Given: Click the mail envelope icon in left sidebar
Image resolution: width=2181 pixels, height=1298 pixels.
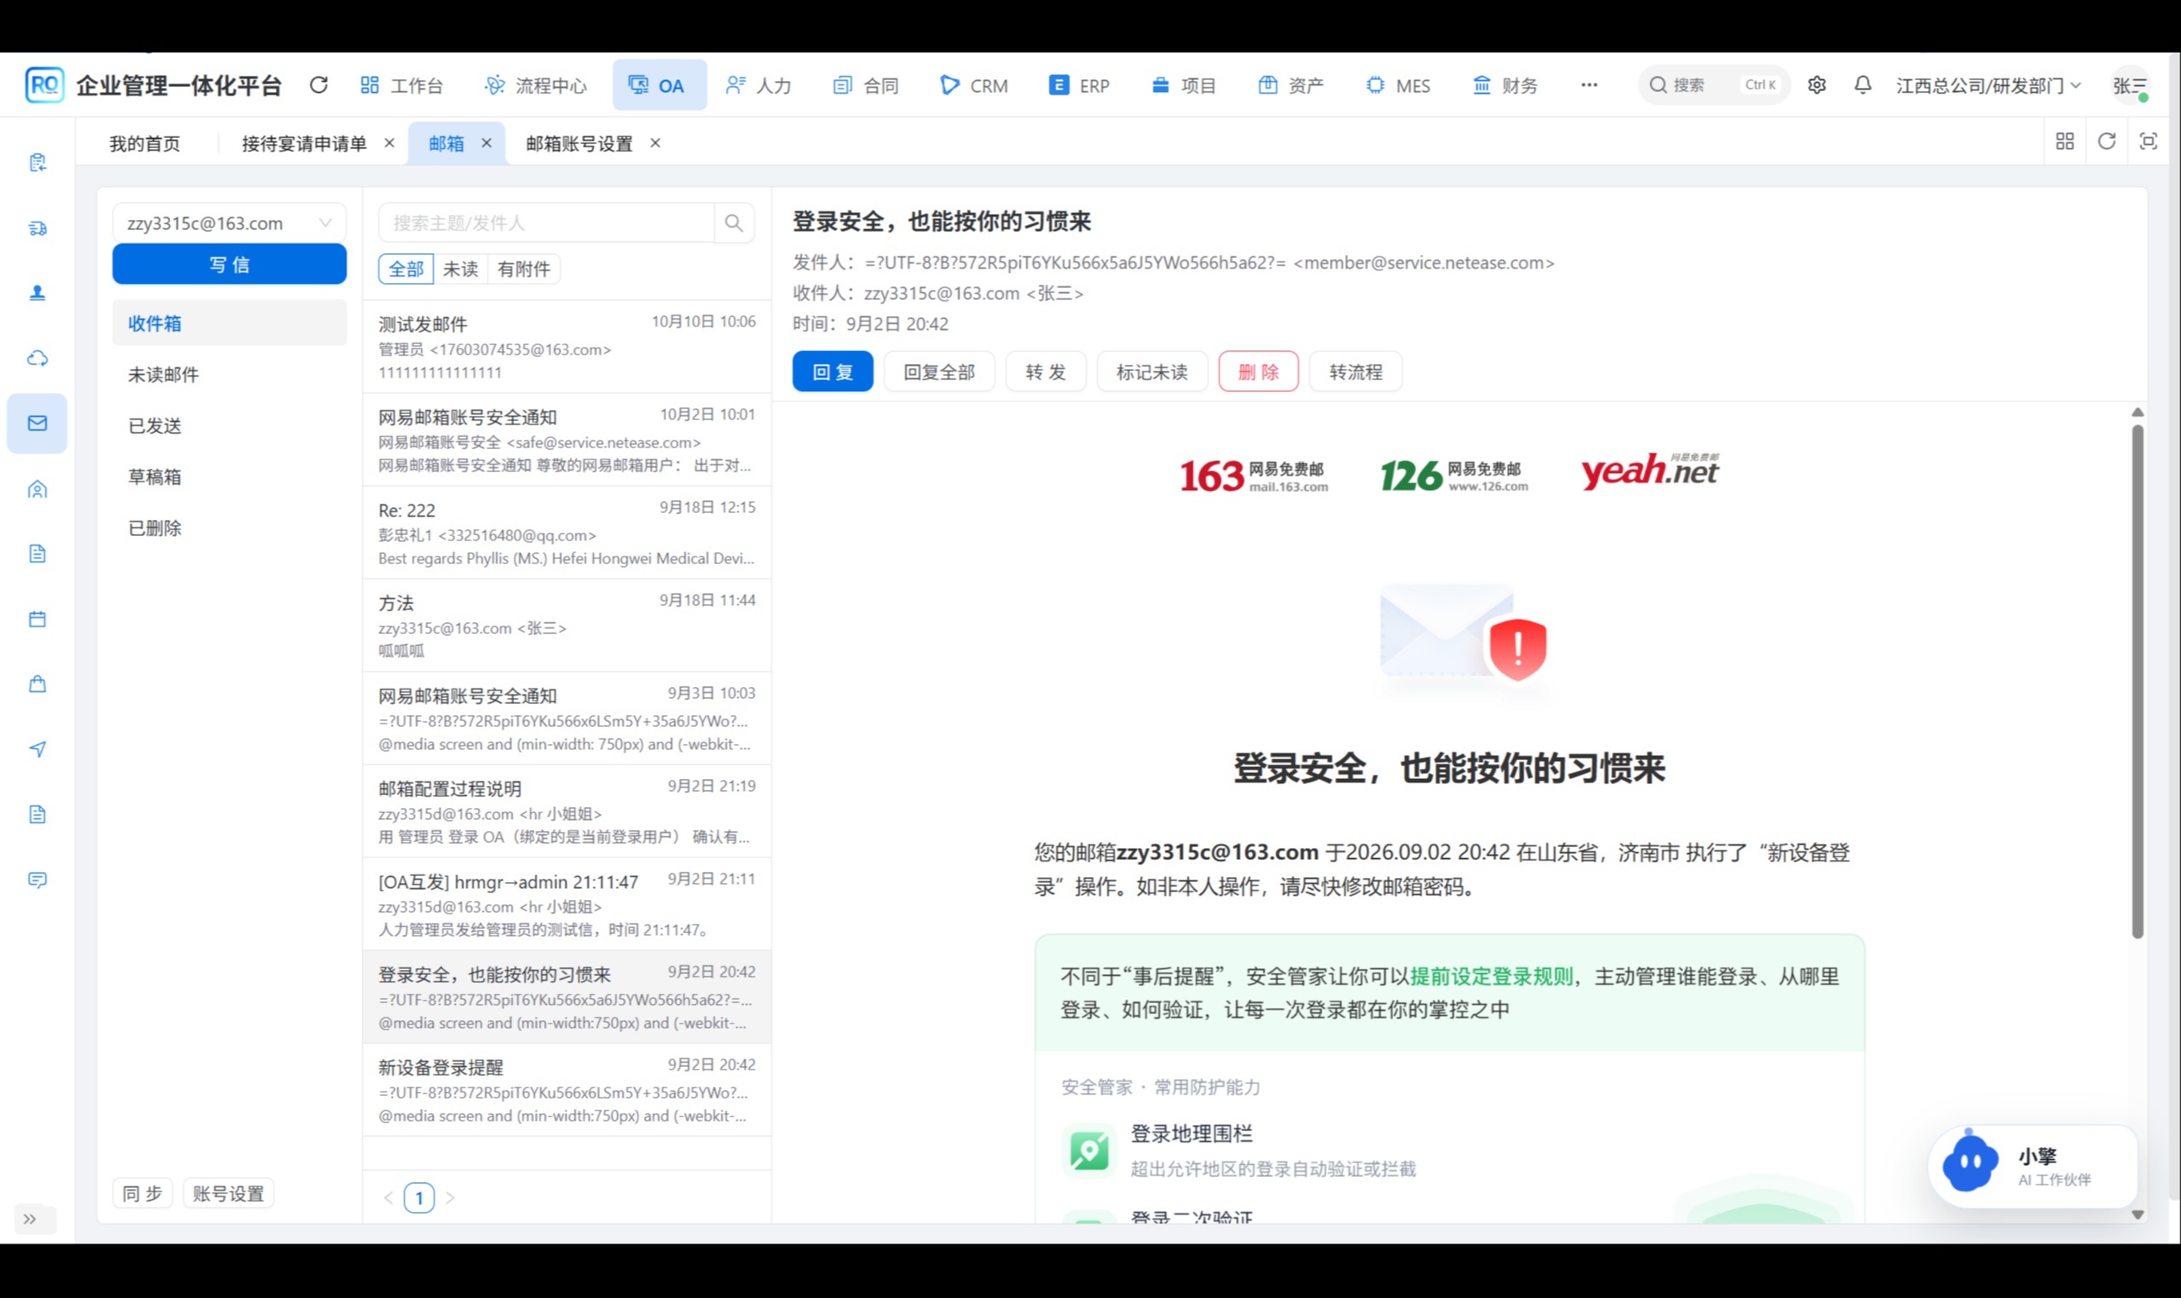Looking at the screenshot, I should coord(37,424).
